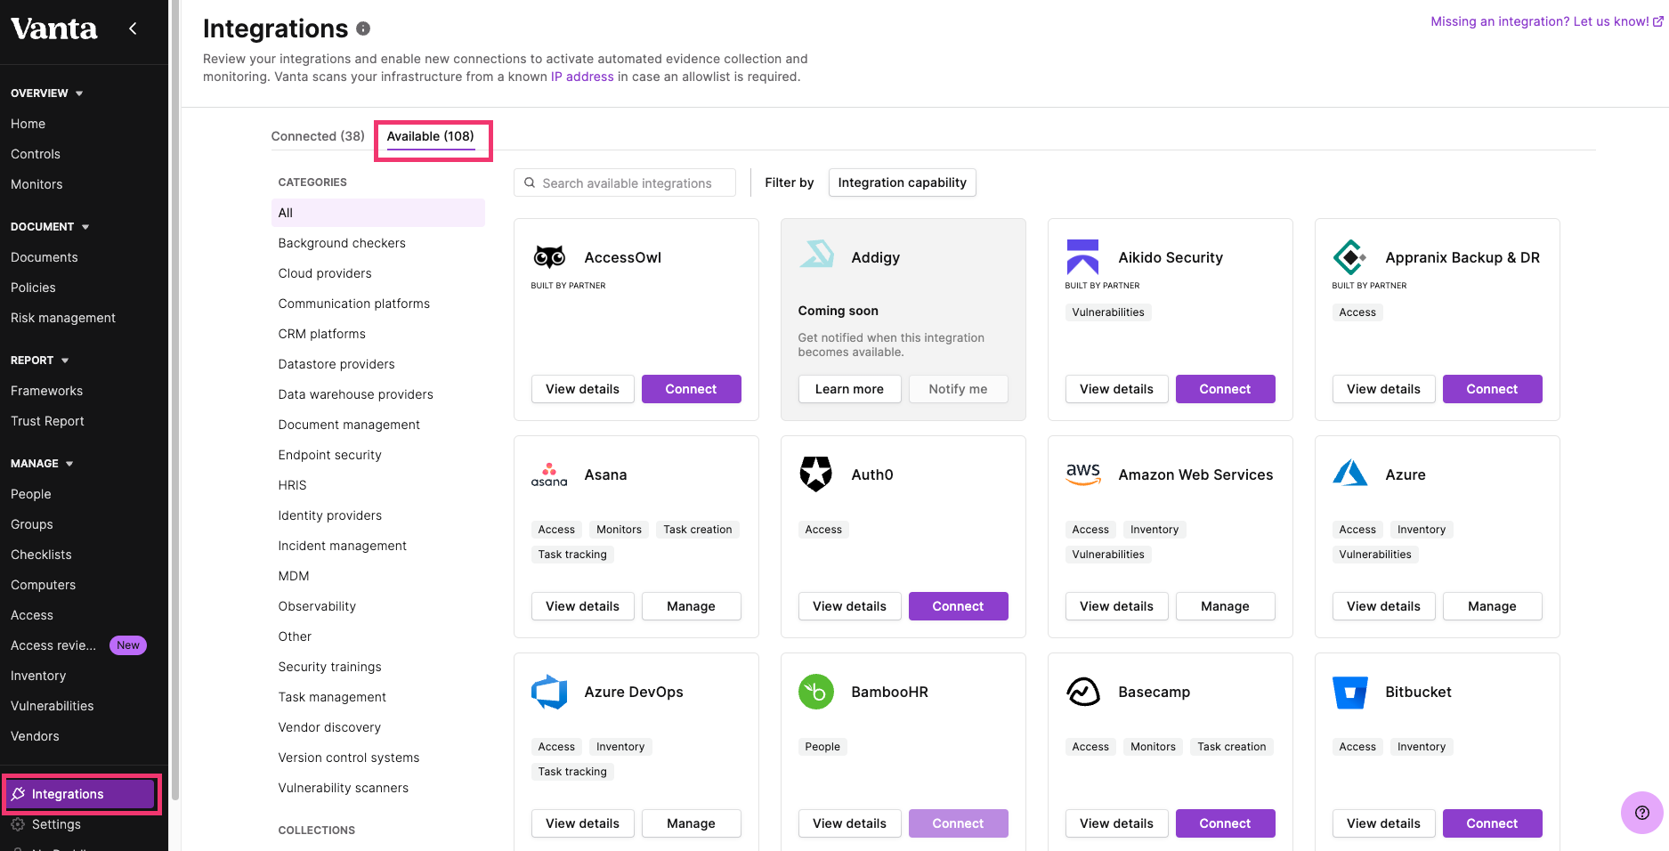Click the Appranix Backup & DR logo

point(1349,257)
